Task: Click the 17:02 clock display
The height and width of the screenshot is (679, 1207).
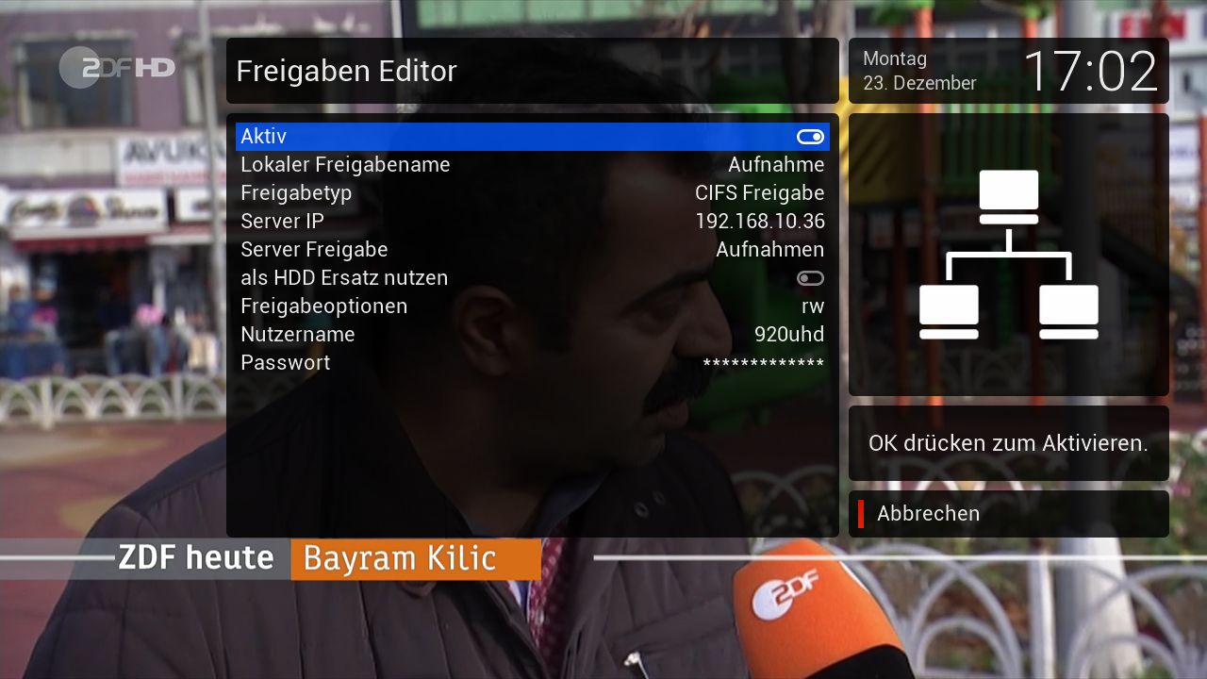Action: tap(1089, 72)
